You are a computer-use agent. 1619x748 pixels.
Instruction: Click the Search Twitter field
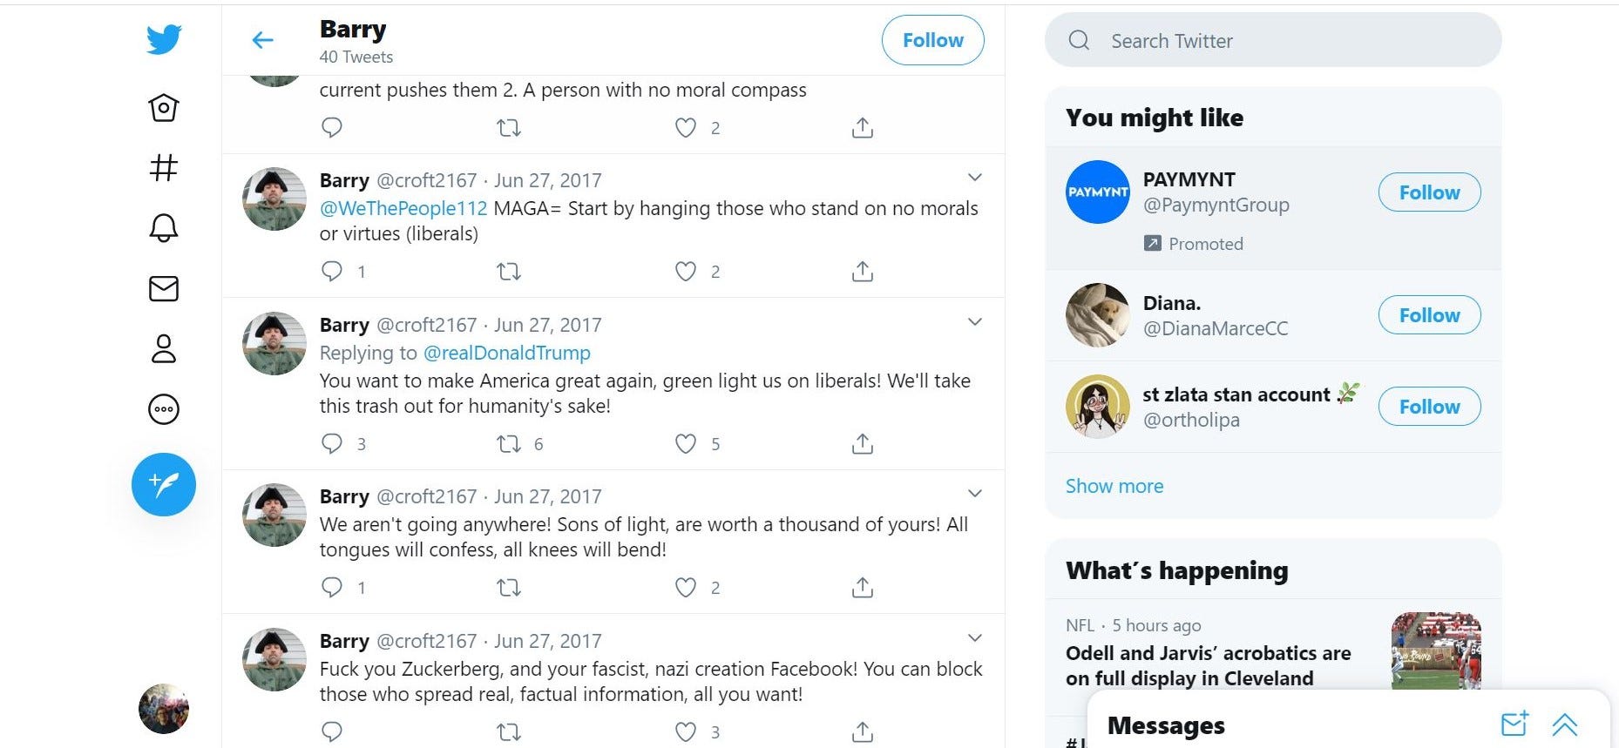click(x=1272, y=41)
